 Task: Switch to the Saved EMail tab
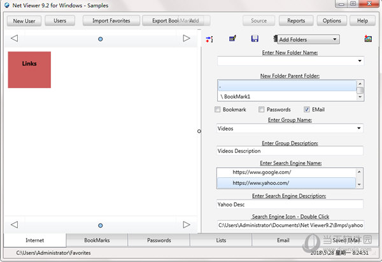tap(346, 240)
